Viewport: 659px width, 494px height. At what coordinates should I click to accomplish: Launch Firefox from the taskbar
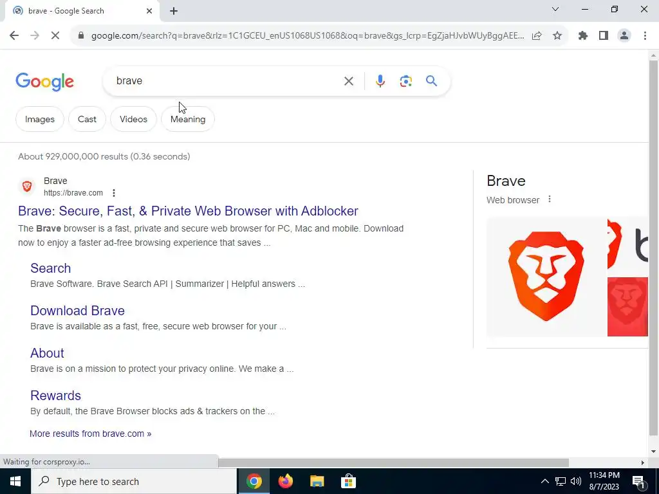(x=285, y=481)
